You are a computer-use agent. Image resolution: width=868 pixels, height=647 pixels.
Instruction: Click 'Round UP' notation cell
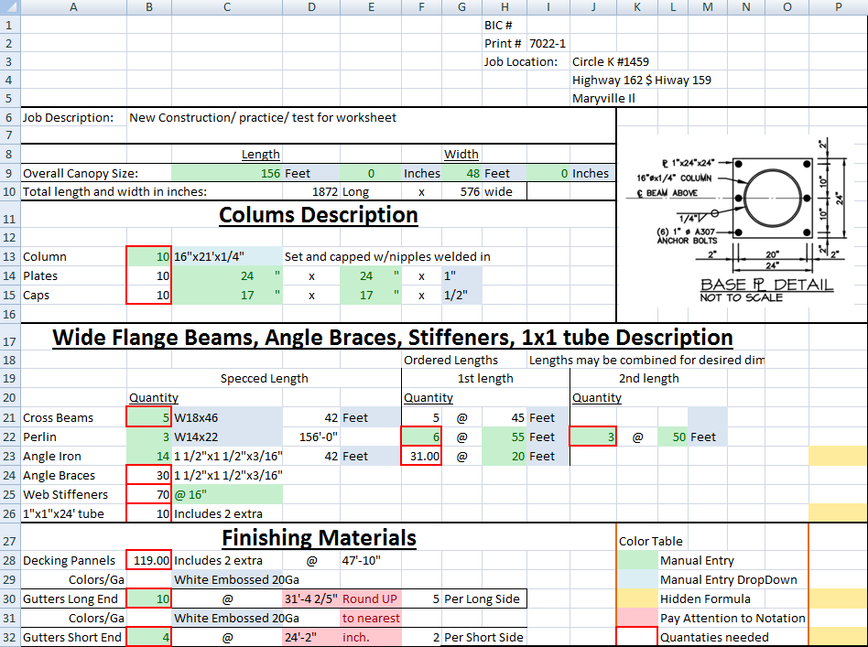[x=371, y=598]
